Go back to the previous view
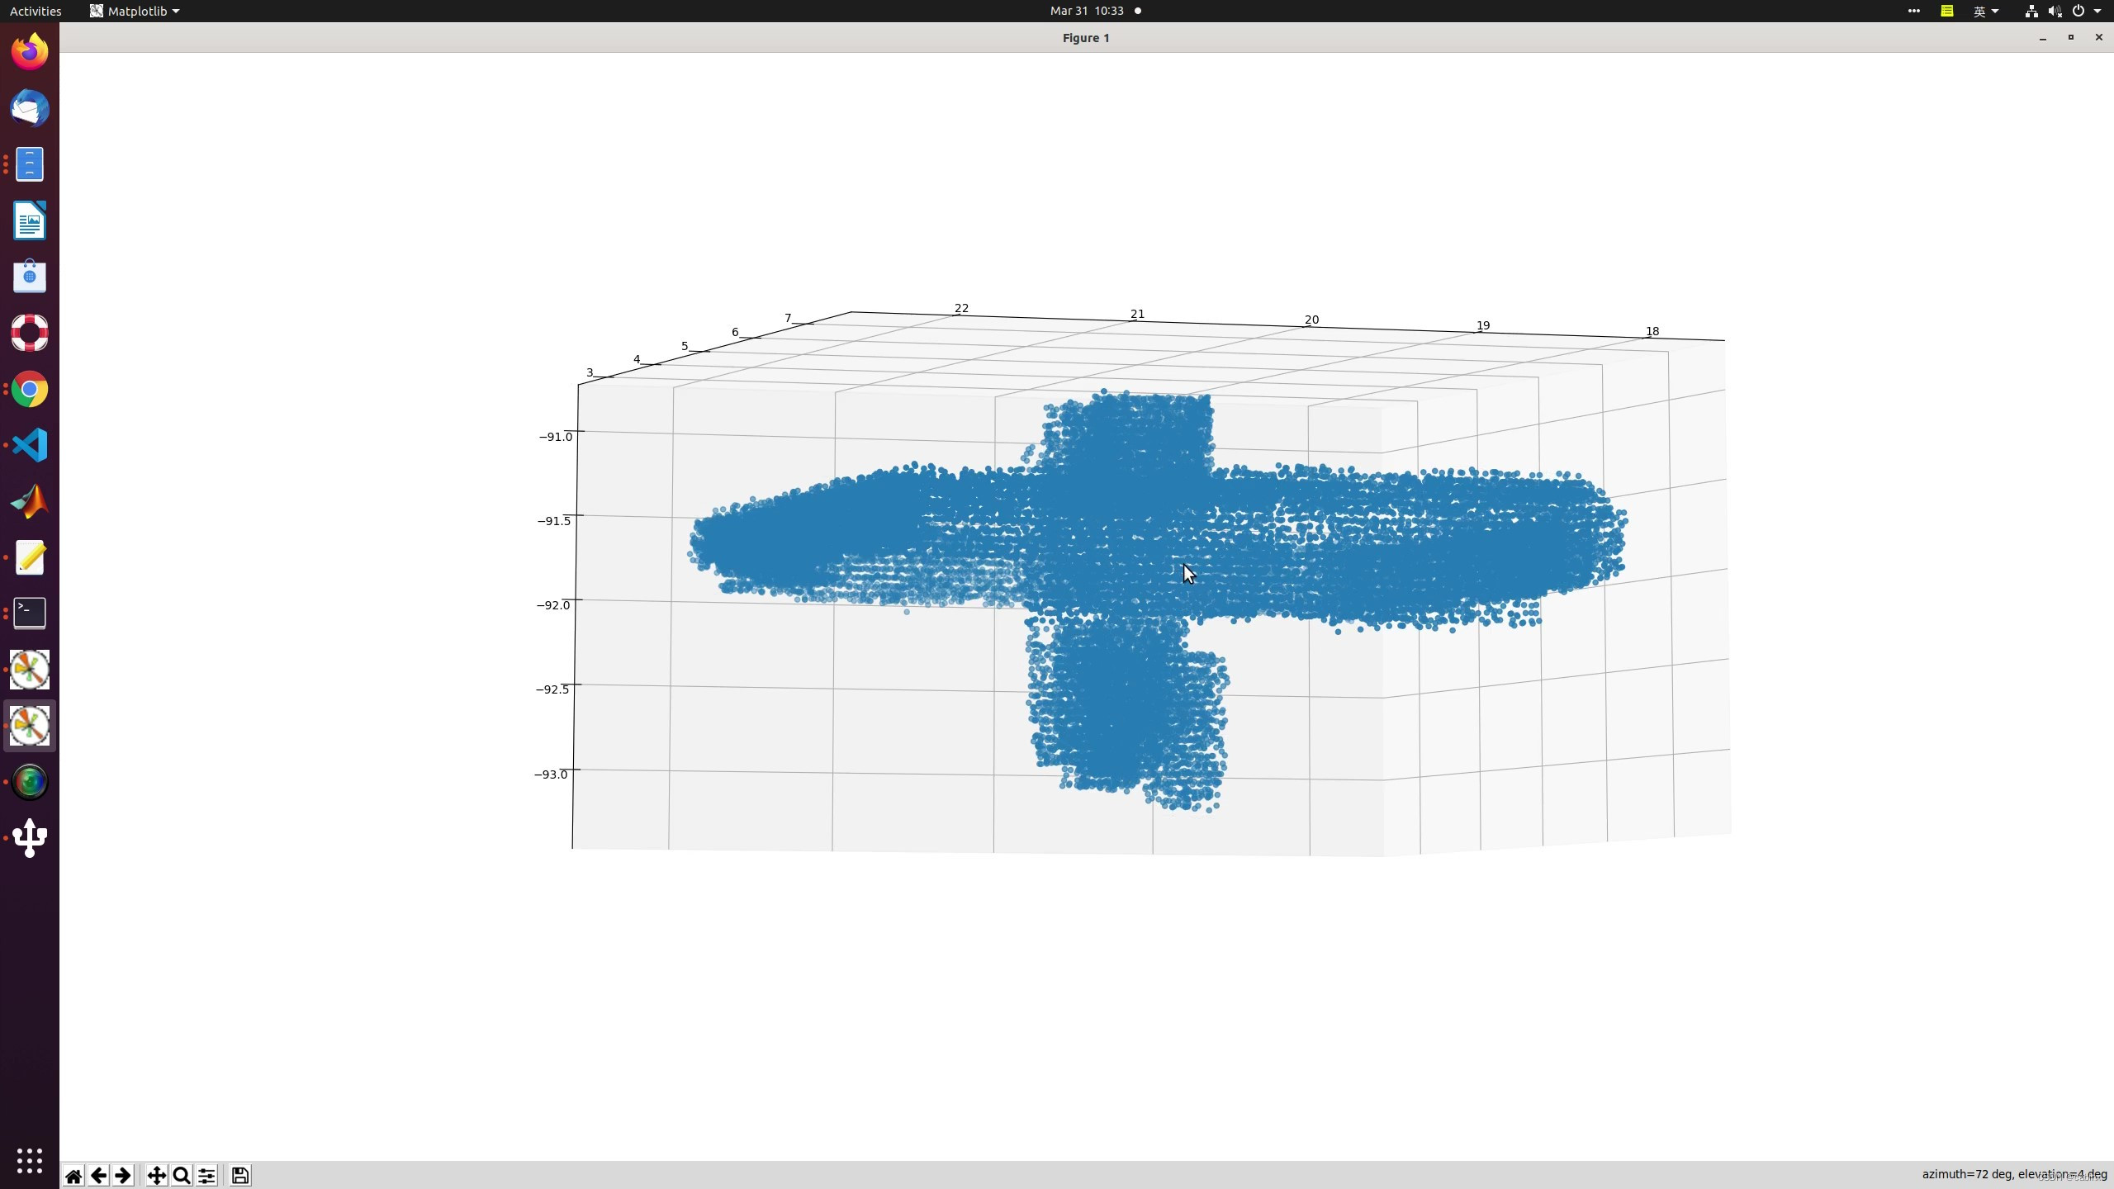The width and height of the screenshot is (2114, 1189). [x=98, y=1175]
